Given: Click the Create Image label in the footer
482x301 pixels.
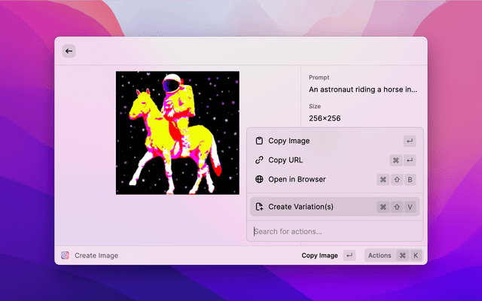Looking at the screenshot, I should pos(96,255).
